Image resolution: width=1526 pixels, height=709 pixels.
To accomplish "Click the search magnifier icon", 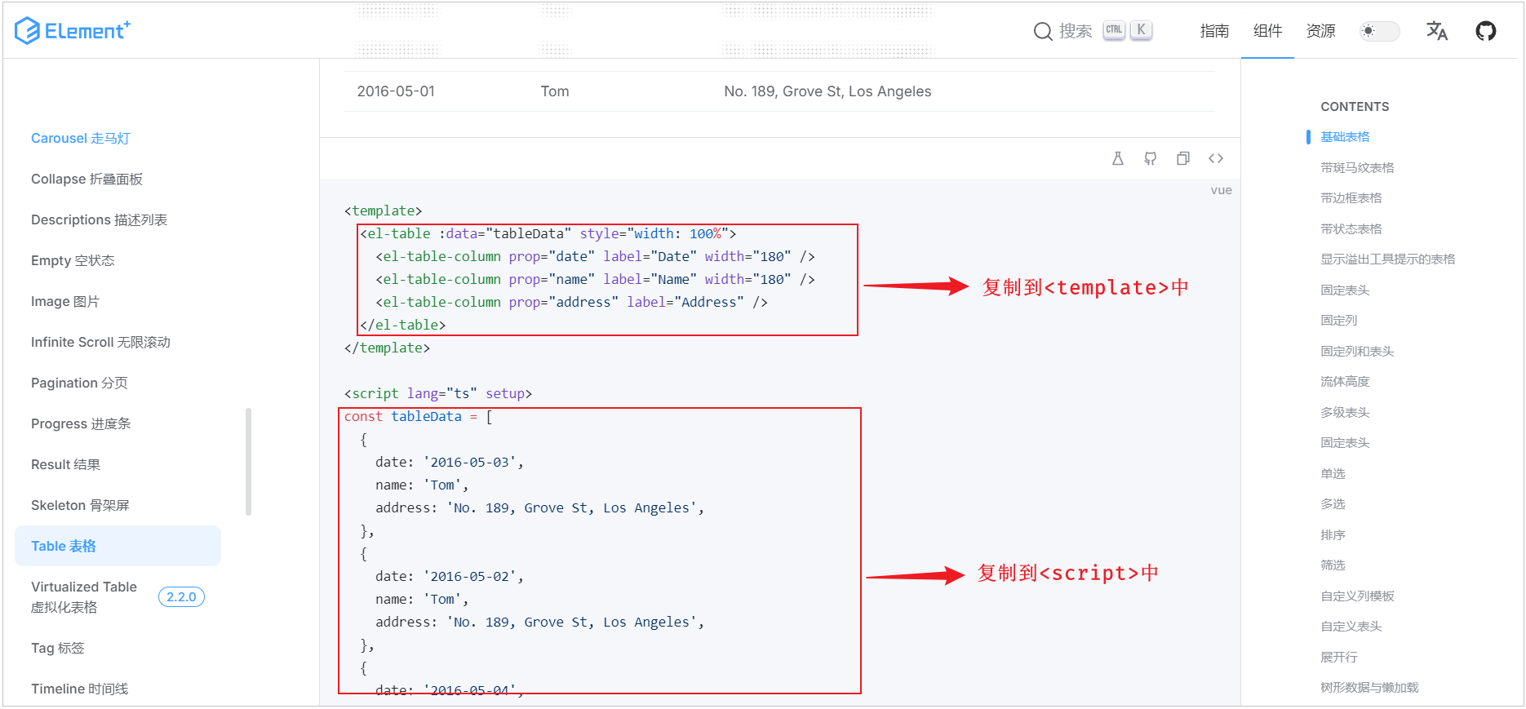I will point(1042,31).
